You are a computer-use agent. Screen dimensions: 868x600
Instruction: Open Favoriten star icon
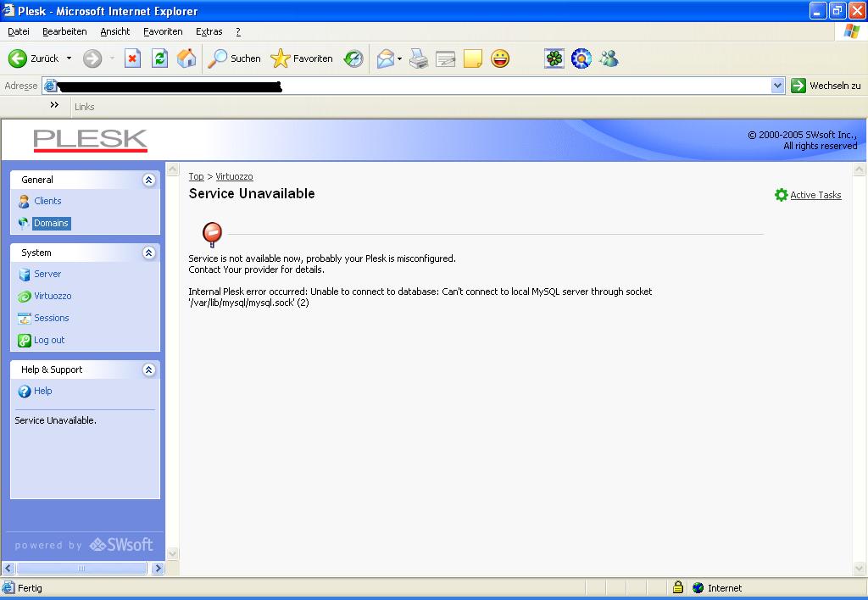(281, 58)
